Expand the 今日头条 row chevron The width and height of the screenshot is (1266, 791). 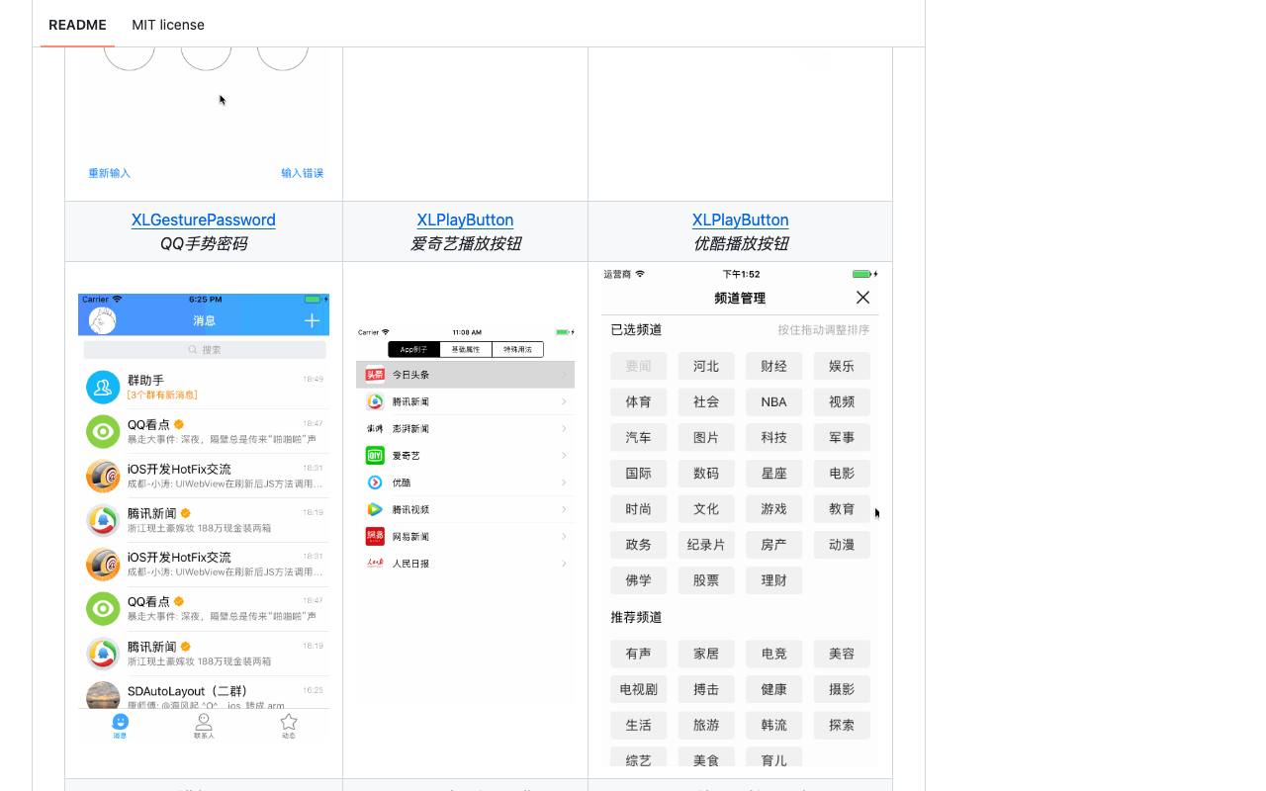click(x=564, y=375)
